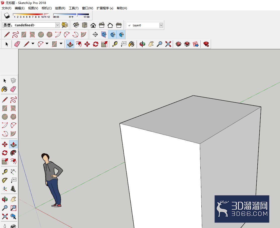Toggle shadows display icon in Shadows toolbar
Screen dimensions: 280x228
coord(7,16)
